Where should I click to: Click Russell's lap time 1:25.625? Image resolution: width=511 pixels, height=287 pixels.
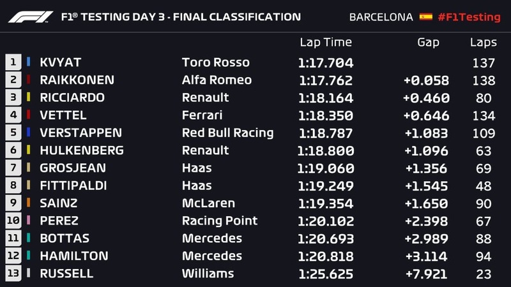coord(325,273)
